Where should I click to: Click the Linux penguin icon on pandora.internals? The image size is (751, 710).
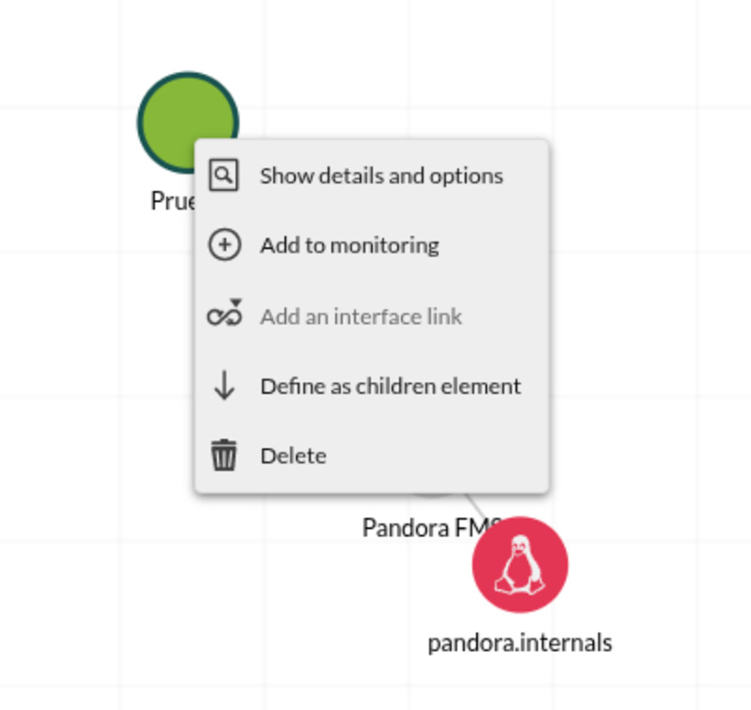coord(520,563)
